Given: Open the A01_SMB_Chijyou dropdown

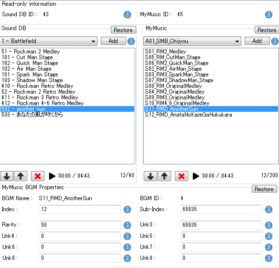Looking at the screenshot, I should (x=192, y=41).
